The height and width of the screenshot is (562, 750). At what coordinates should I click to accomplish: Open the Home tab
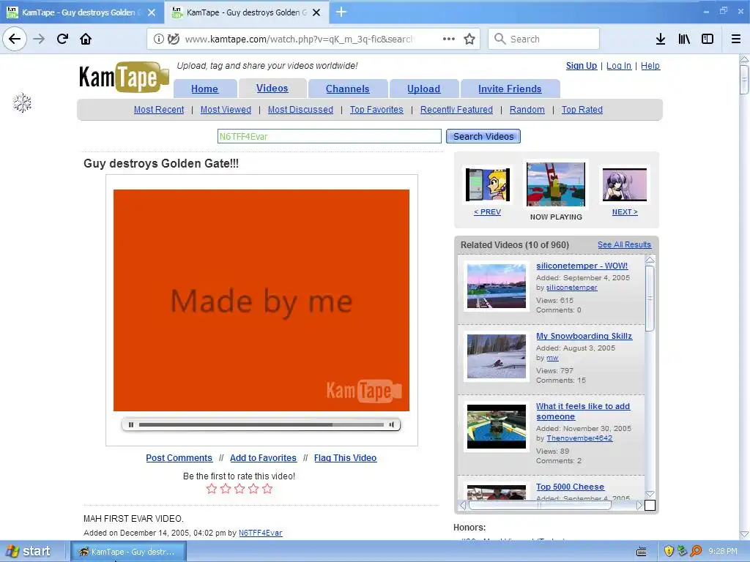click(x=205, y=89)
